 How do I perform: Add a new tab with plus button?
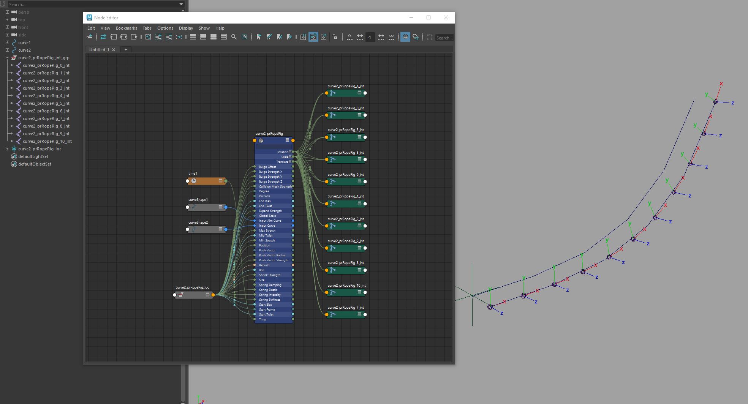126,50
